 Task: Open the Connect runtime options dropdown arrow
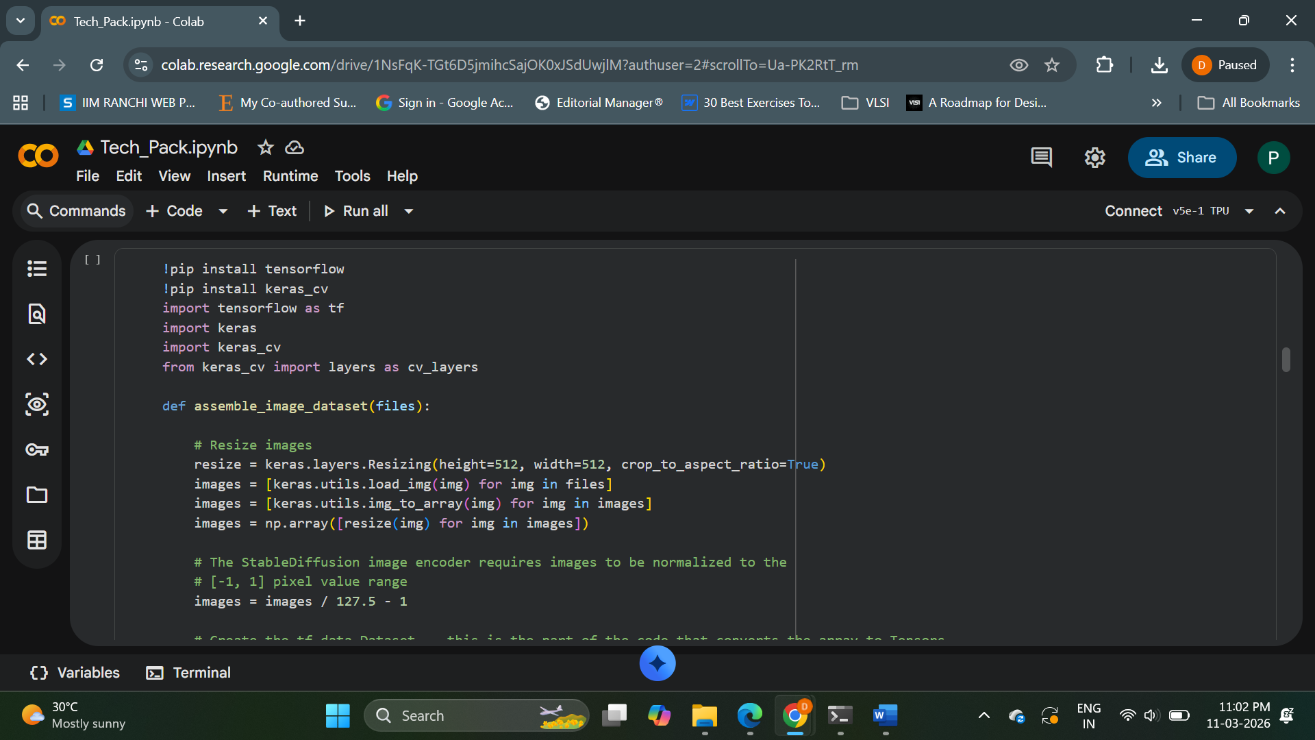(x=1249, y=211)
